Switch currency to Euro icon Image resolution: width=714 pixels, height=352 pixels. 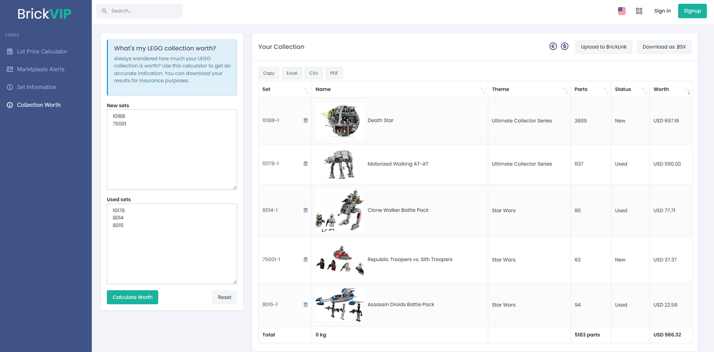point(553,46)
